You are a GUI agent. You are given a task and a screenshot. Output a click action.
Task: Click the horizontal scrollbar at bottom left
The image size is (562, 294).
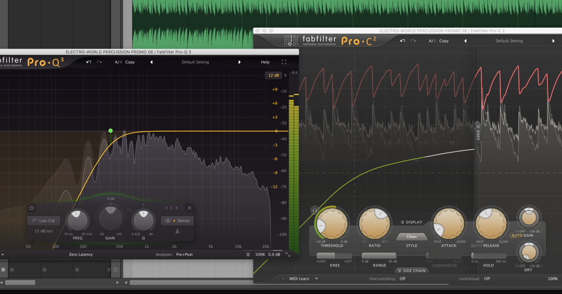point(21,282)
